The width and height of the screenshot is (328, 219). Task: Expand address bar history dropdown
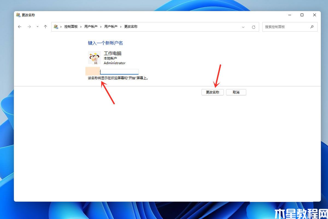pyautogui.click(x=243, y=27)
